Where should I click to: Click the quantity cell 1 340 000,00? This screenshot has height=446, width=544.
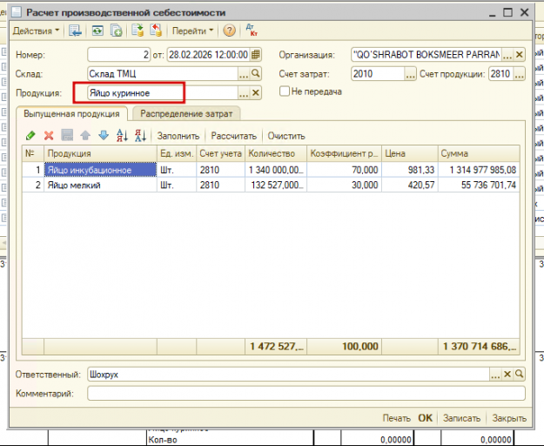click(x=276, y=170)
